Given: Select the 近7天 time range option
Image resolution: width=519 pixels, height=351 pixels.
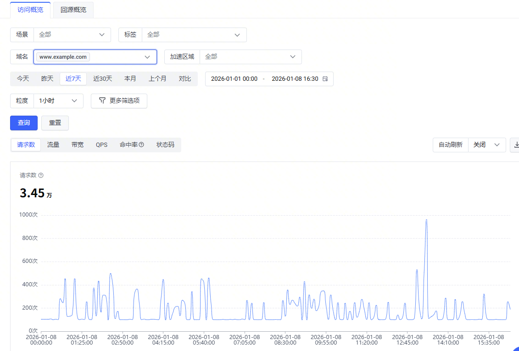Looking at the screenshot, I should (x=73, y=79).
